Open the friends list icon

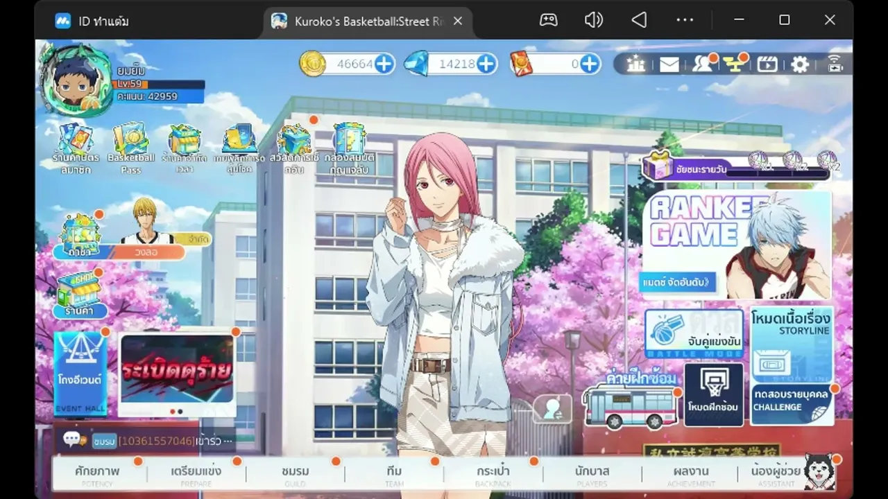click(x=702, y=64)
